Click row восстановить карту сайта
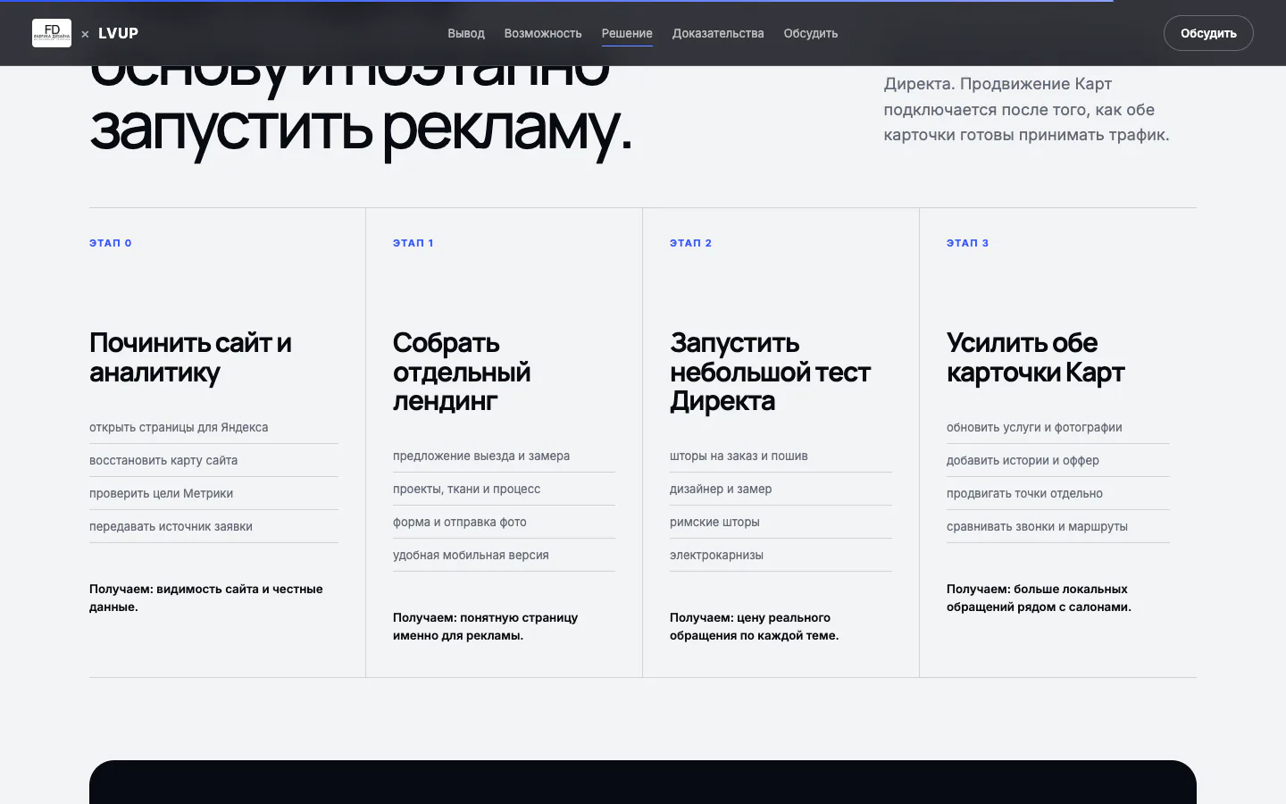 point(213,460)
